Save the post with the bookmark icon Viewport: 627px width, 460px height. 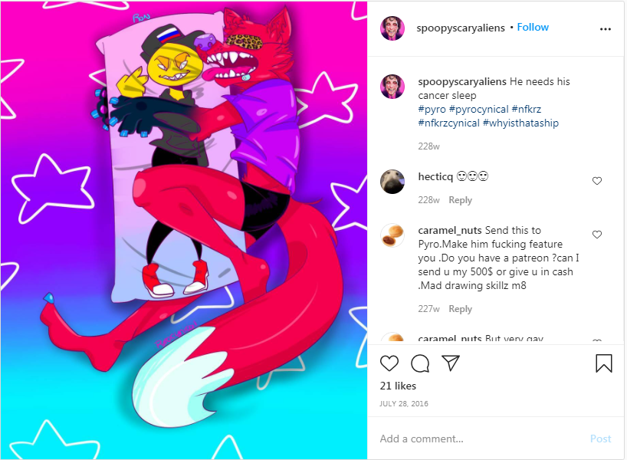tap(603, 363)
